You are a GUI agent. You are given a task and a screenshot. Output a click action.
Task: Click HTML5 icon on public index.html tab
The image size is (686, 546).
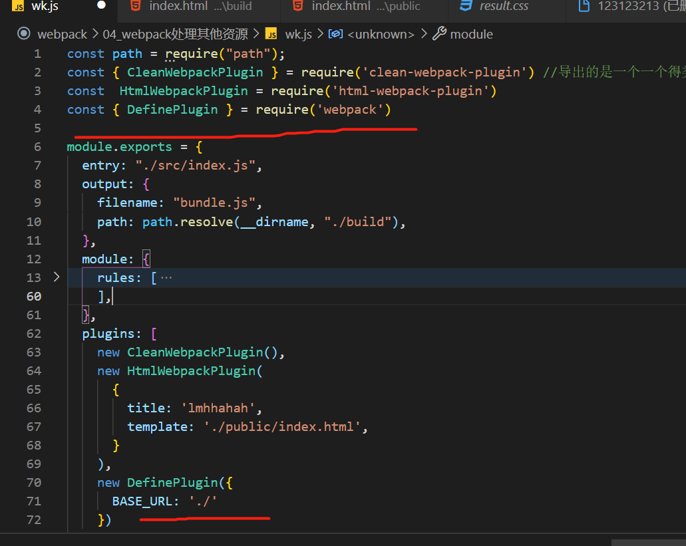coord(298,5)
